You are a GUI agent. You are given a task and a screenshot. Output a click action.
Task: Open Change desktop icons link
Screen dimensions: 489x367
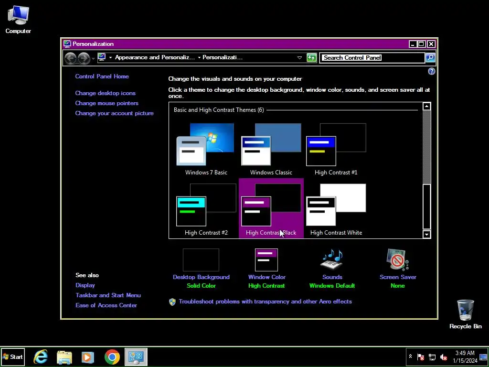pyautogui.click(x=106, y=93)
